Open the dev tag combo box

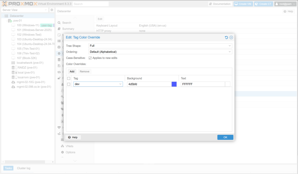click(120, 84)
